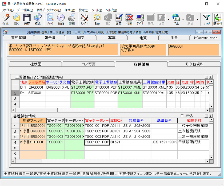Open a file with the 開く icon

tap(16, 19)
